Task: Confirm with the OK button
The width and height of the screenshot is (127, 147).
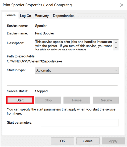Action: click(62, 141)
